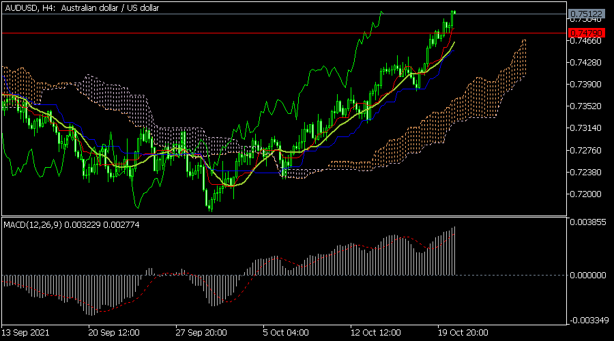Click price axis value 0.74280

pos(585,63)
